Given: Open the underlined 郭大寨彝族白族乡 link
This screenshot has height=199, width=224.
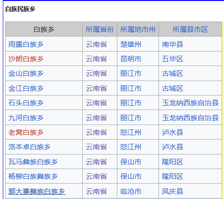Looking at the screenshot, I should pyautogui.click(x=37, y=192).
